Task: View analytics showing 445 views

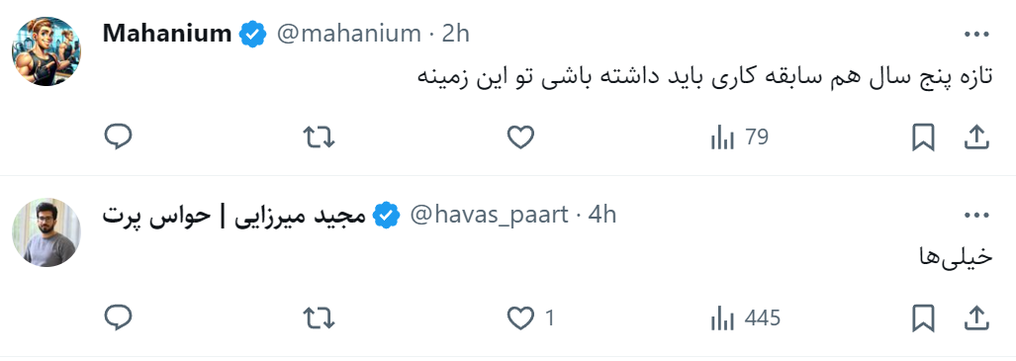Action: tap(745, 318)
